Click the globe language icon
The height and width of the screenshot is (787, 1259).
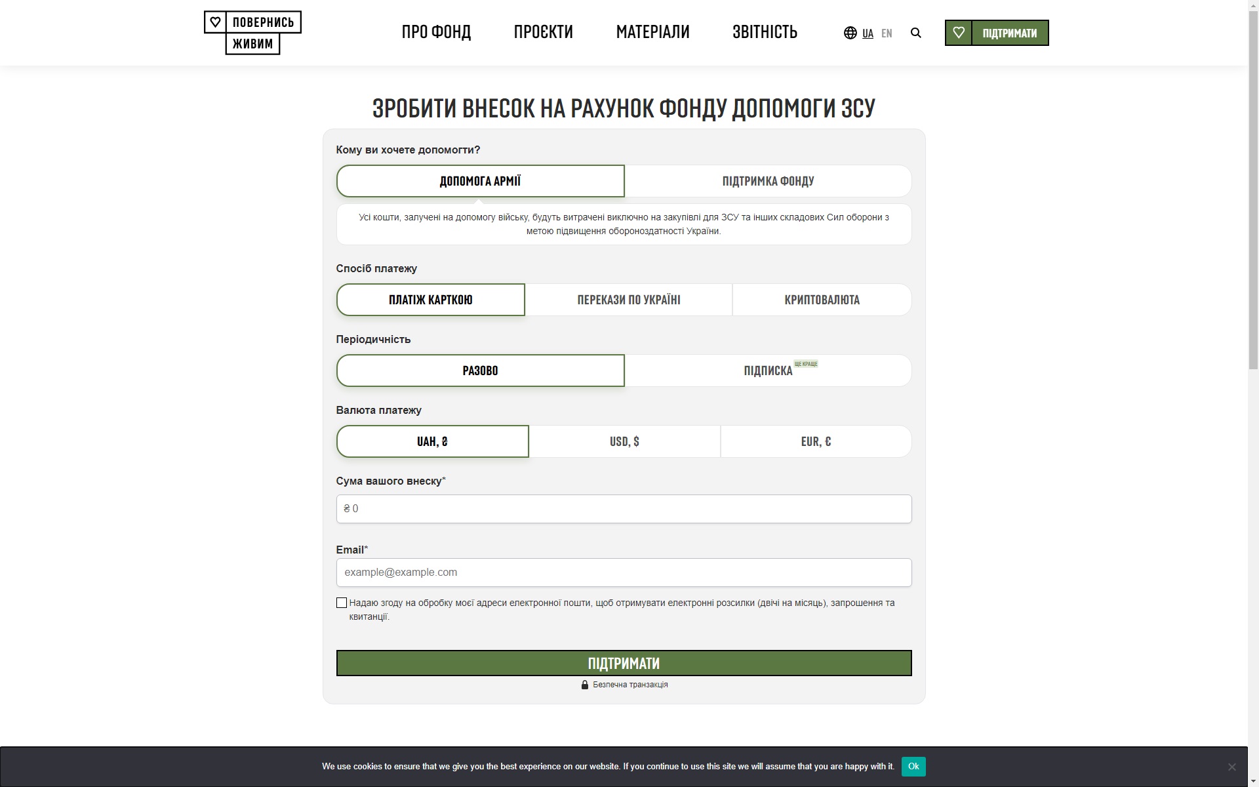point(850,33)
